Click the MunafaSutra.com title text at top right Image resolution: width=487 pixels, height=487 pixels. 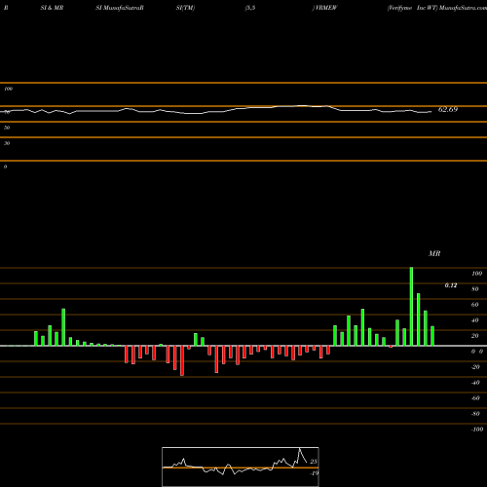click(x=463, y=8)
